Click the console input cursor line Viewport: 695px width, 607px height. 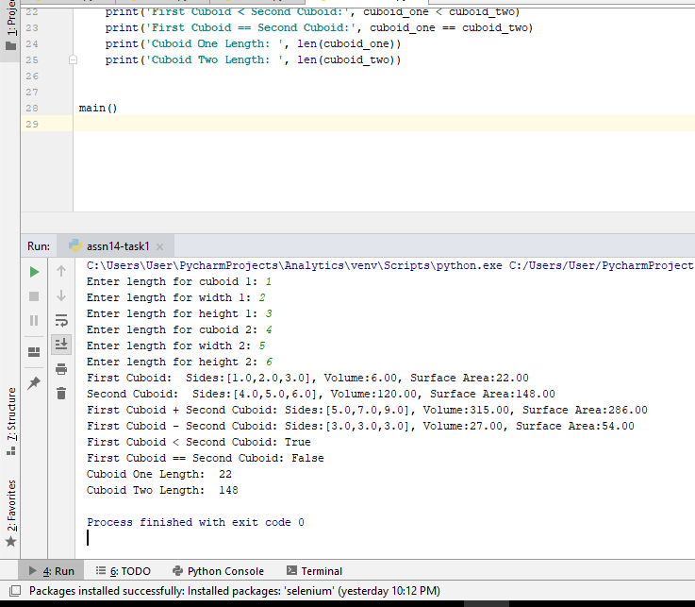(x=88, y=537)
